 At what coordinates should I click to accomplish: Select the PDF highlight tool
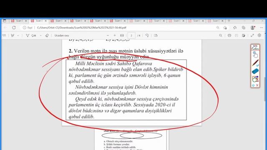click(x=13, y=35)
